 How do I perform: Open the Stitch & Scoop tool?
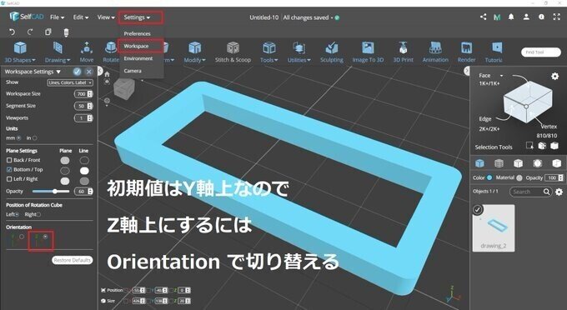[x=233, y=52]
